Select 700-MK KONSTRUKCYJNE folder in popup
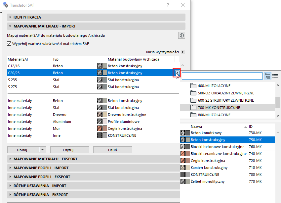The height and width of the screenshot is (203, 281). click(227, 108)
